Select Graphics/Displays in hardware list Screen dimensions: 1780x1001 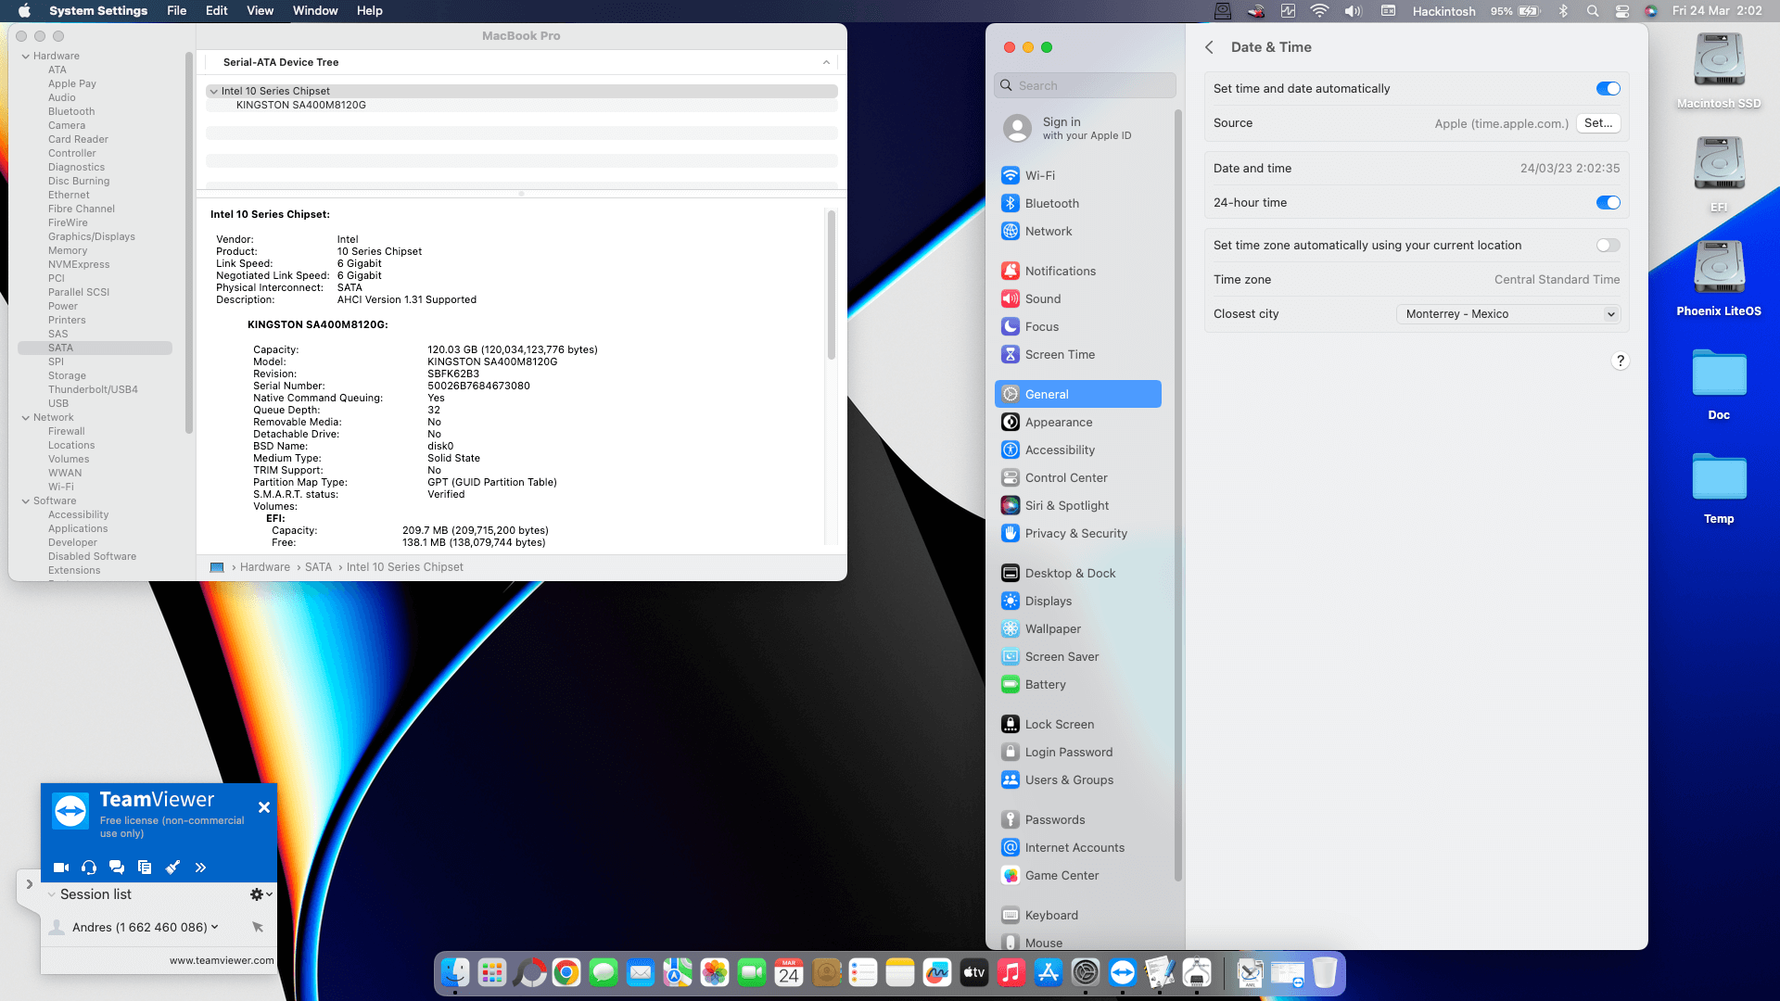click(92, 236)
